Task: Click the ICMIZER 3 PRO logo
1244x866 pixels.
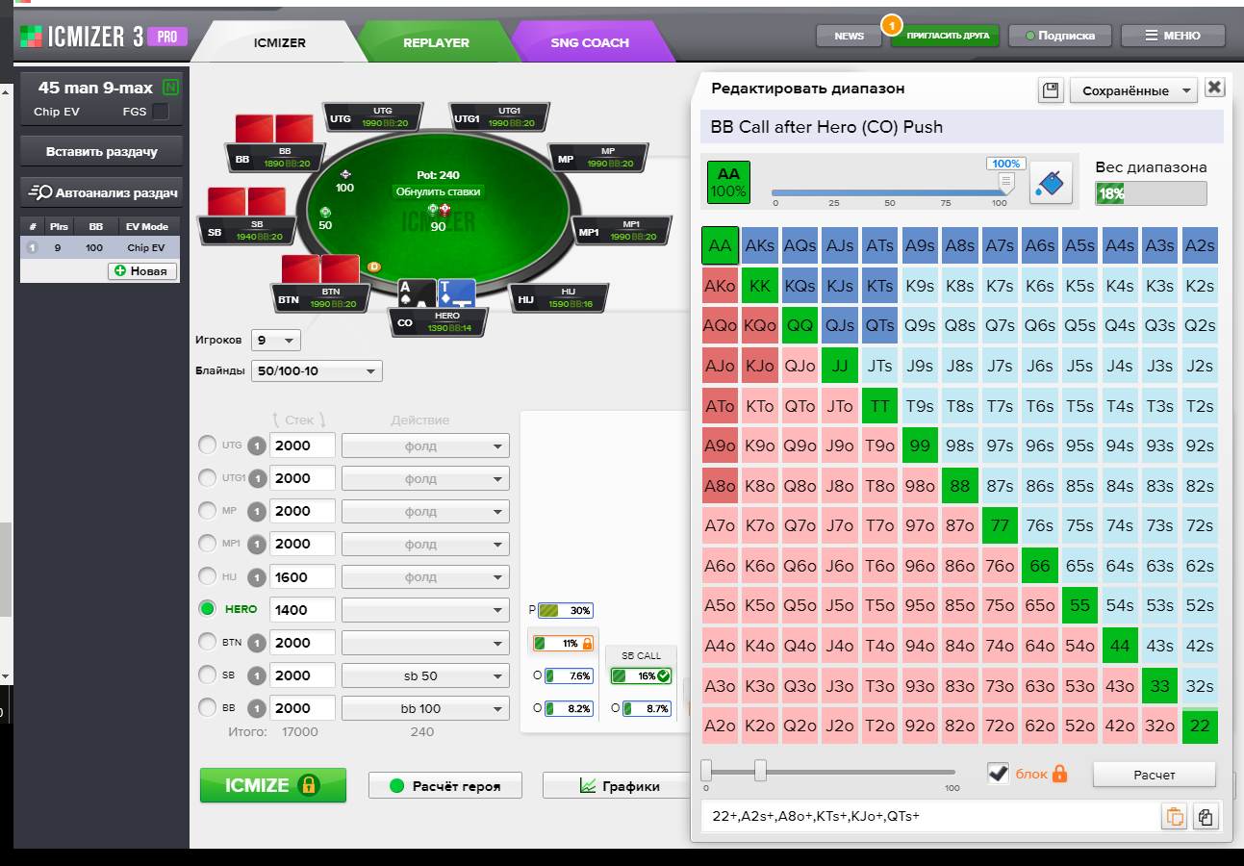Action: (x=103, y=38)
